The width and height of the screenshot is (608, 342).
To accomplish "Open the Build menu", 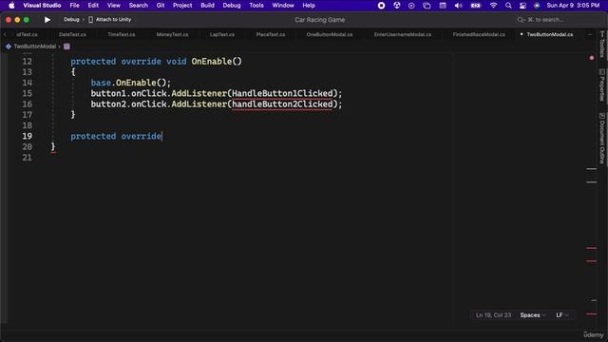I will click(x=207, y=6).
